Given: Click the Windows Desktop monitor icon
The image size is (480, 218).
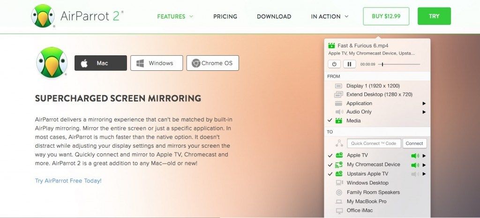Looking at the screenshot, I should pyautogui.click(x=339, y=183).
